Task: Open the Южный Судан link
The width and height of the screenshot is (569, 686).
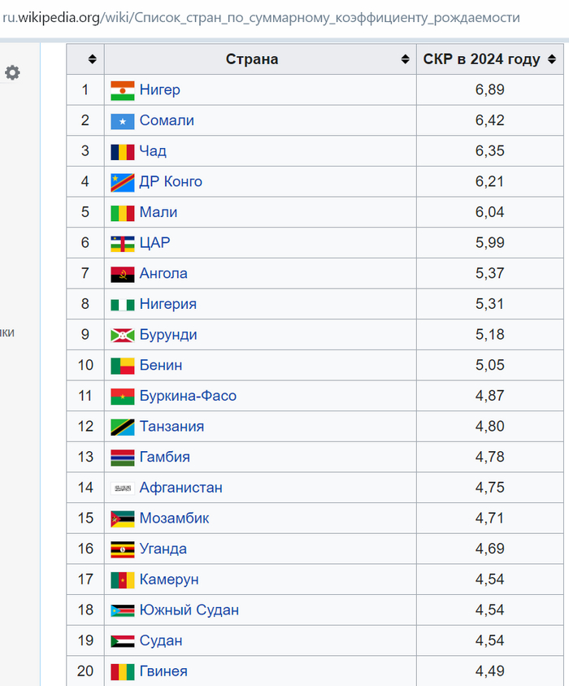Action: (x=189, y=610)
